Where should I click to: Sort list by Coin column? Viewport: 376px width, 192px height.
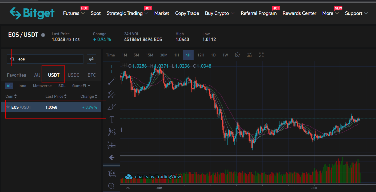pyautogui.click(x=11, y=96)
